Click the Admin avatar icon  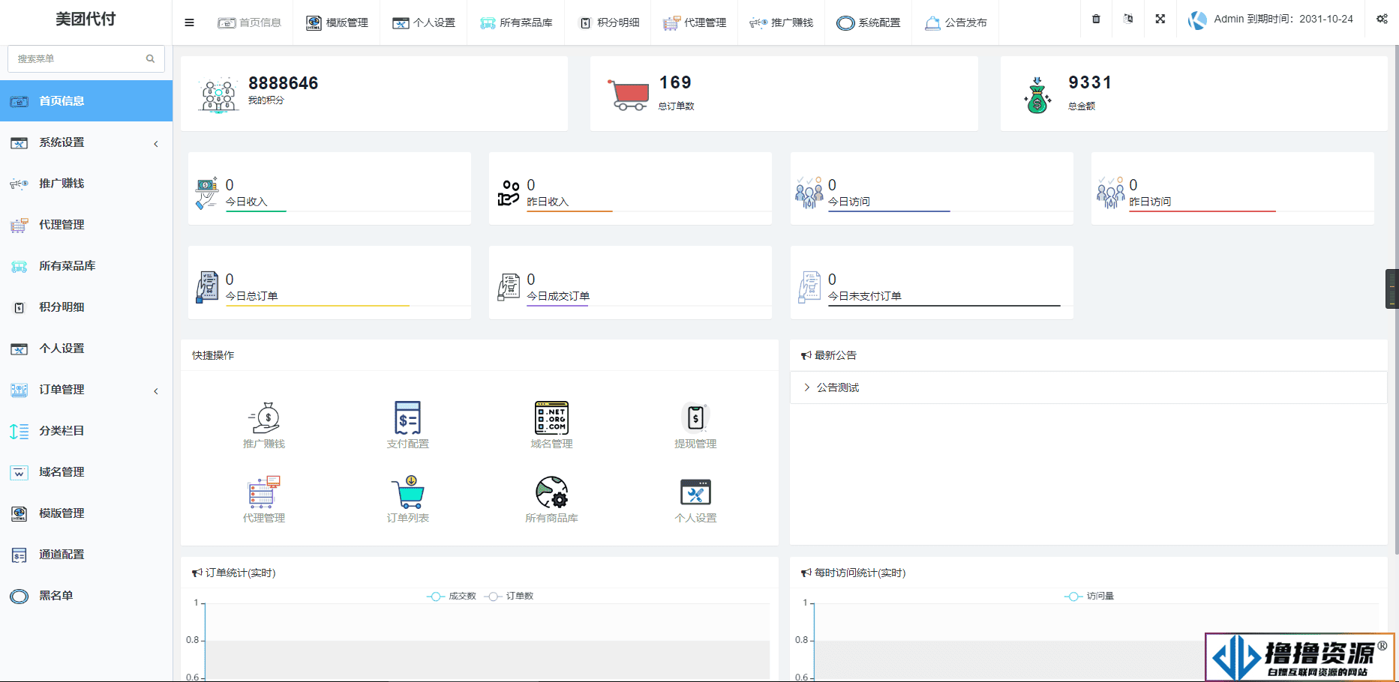[x=1198, y=20]
